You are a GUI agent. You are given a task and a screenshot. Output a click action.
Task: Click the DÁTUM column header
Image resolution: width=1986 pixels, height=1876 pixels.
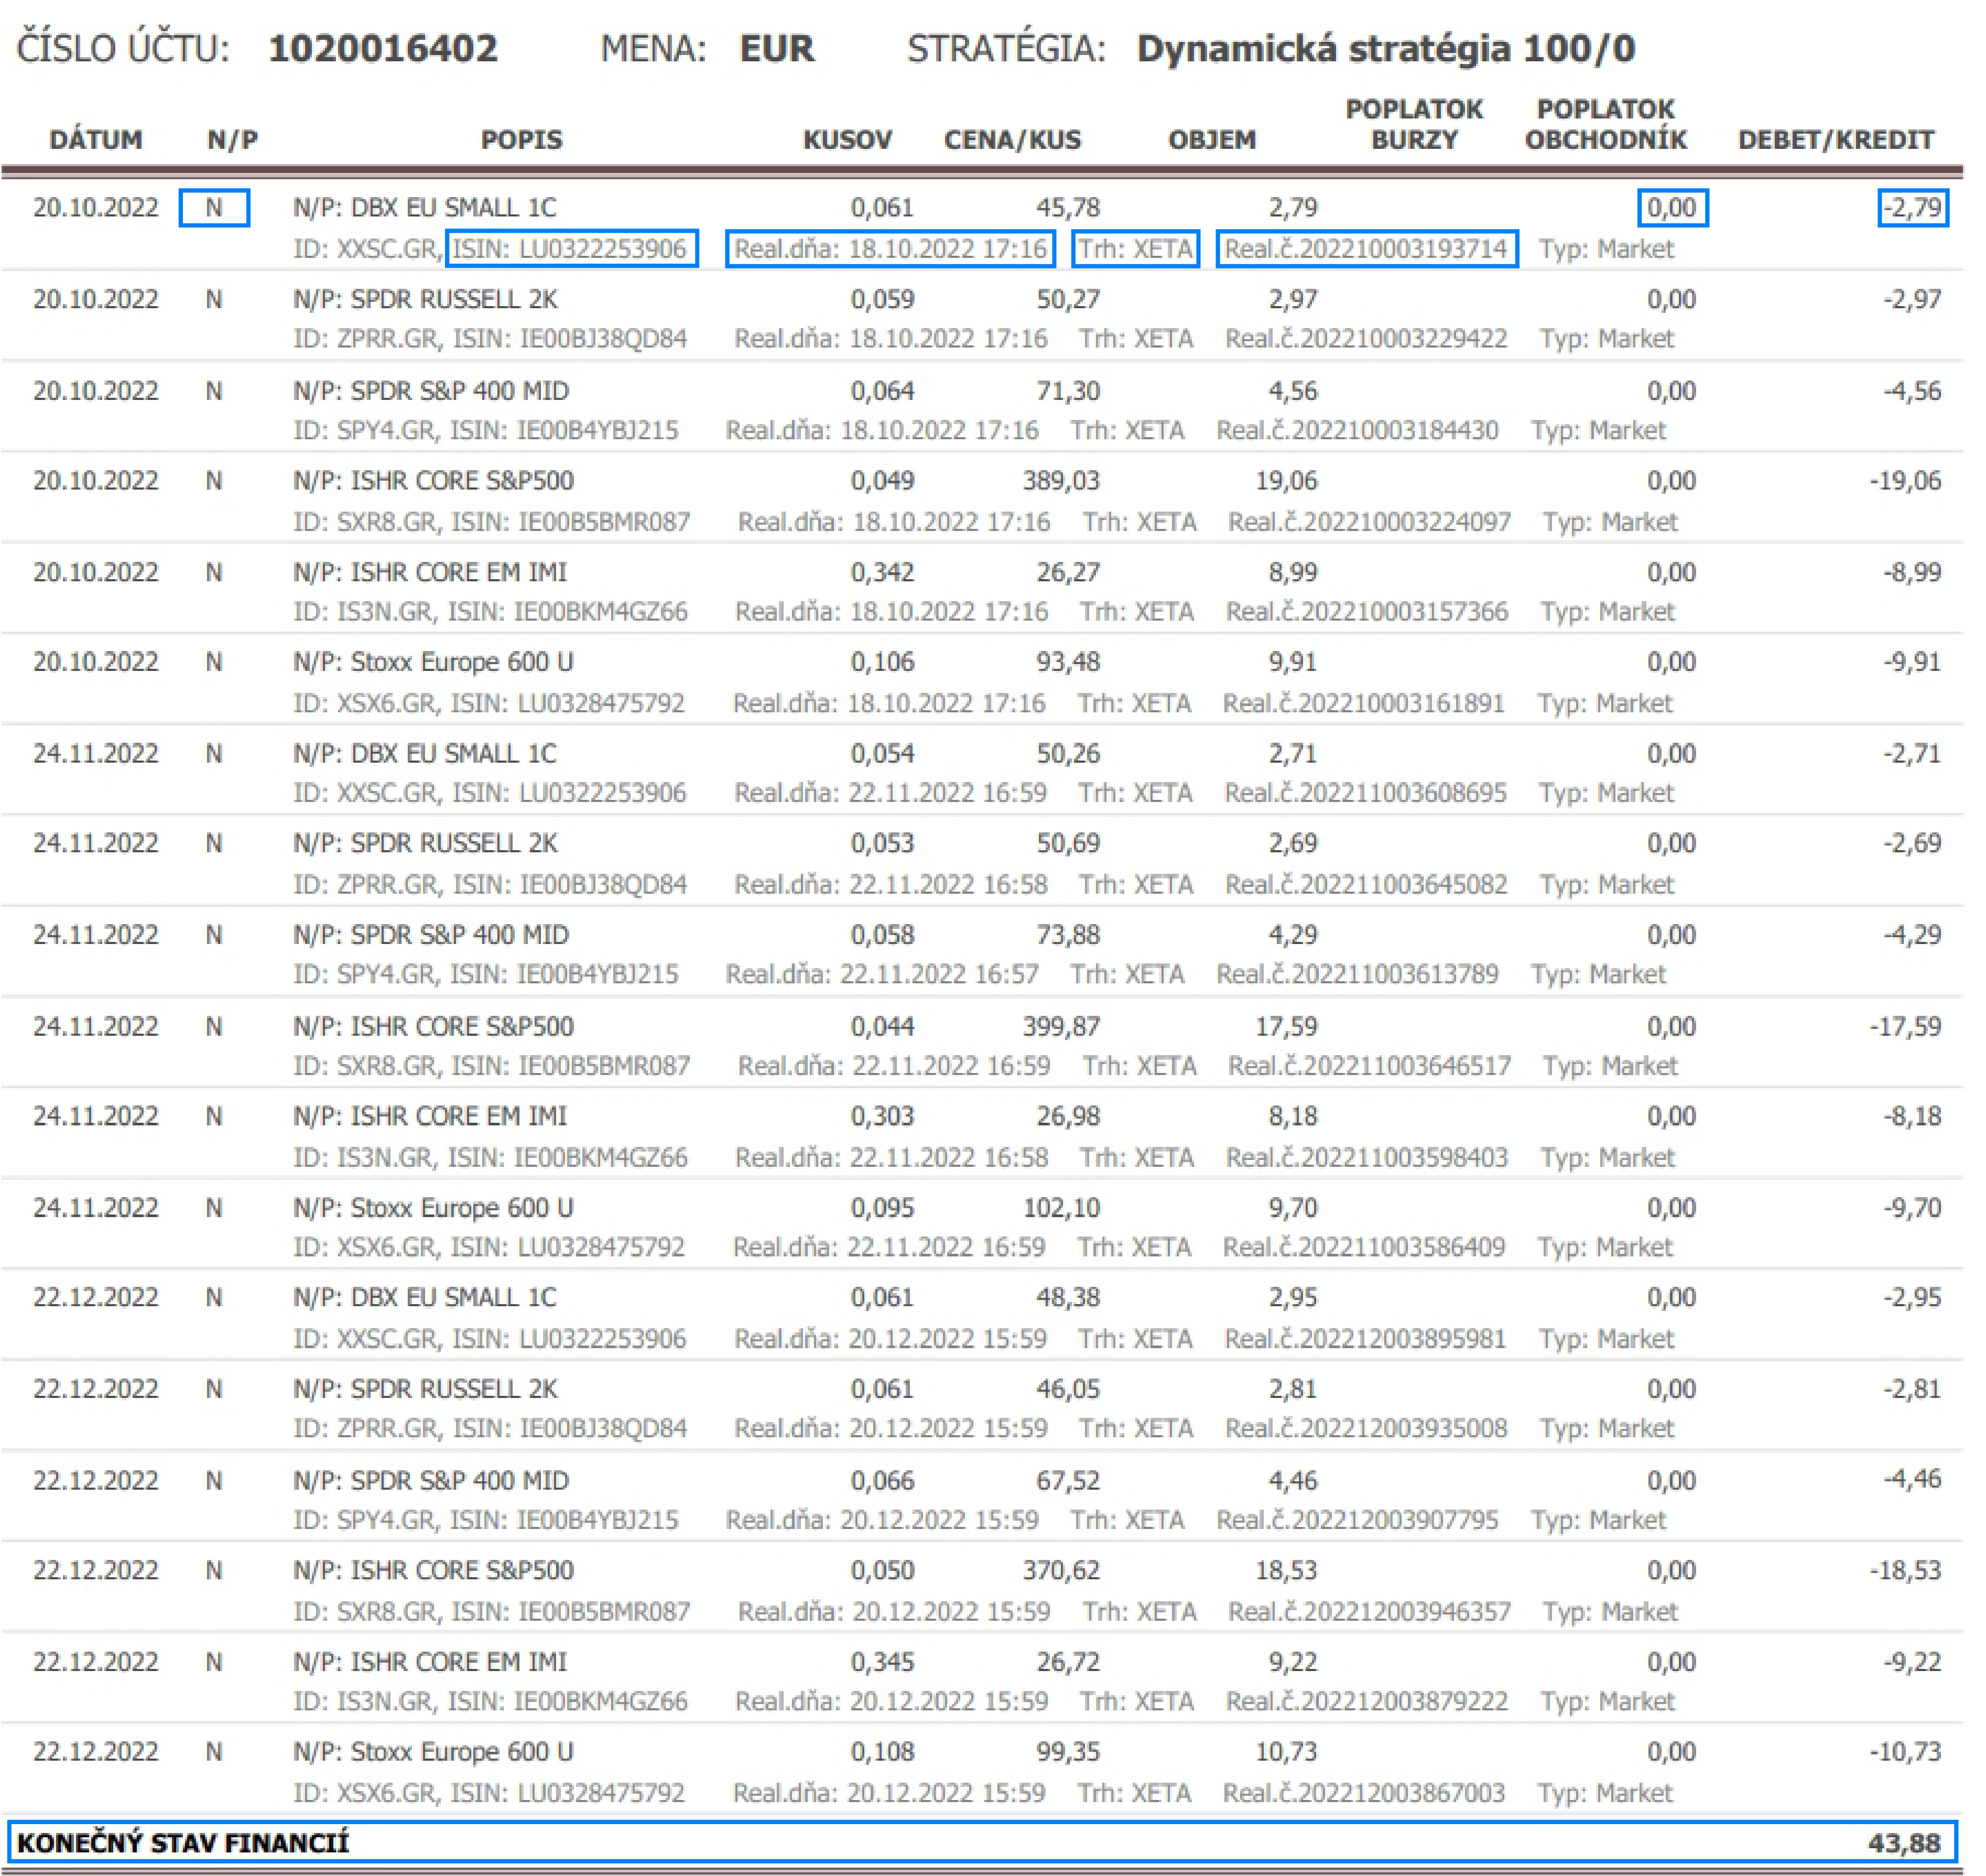[x=96, y=140]
